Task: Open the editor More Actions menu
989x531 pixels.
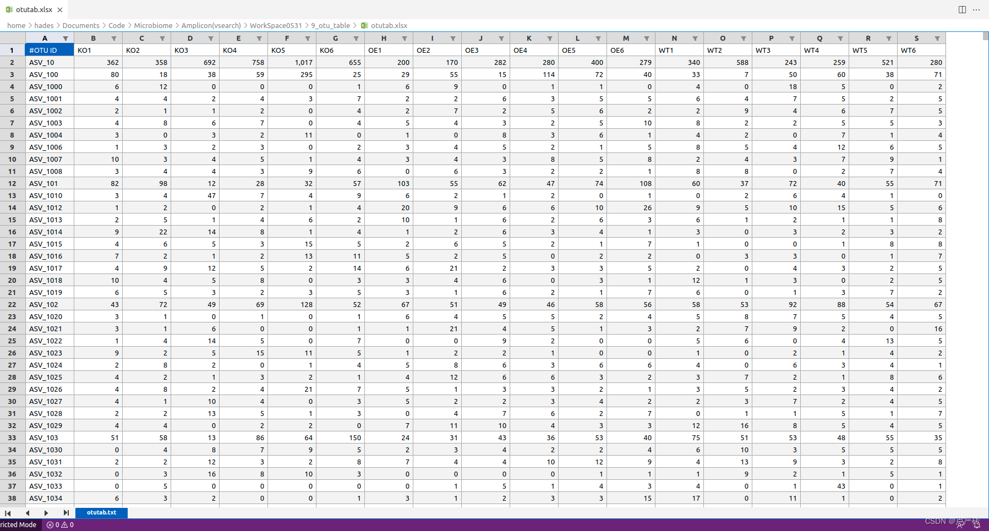Action: (976, 9)
